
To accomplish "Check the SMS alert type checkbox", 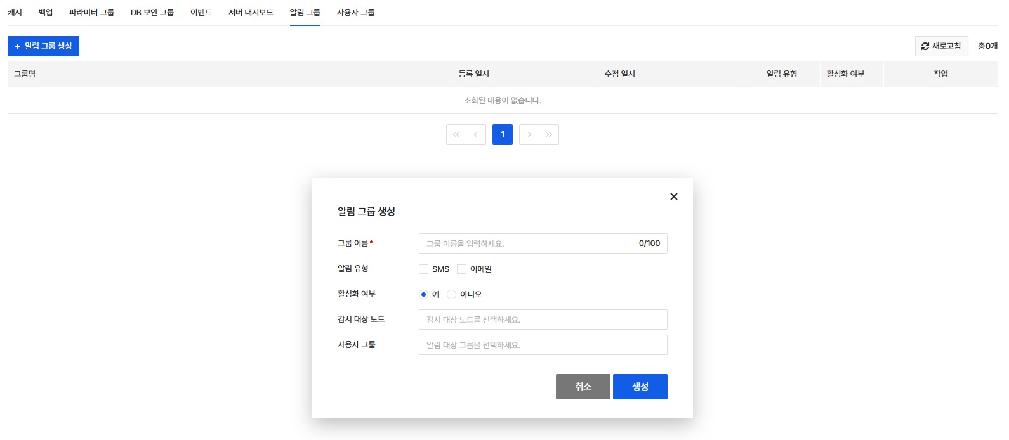I will click(424, 269).
